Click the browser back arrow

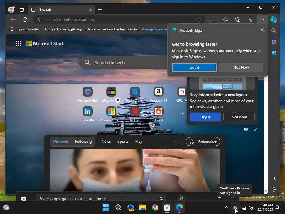click(13, 20)
